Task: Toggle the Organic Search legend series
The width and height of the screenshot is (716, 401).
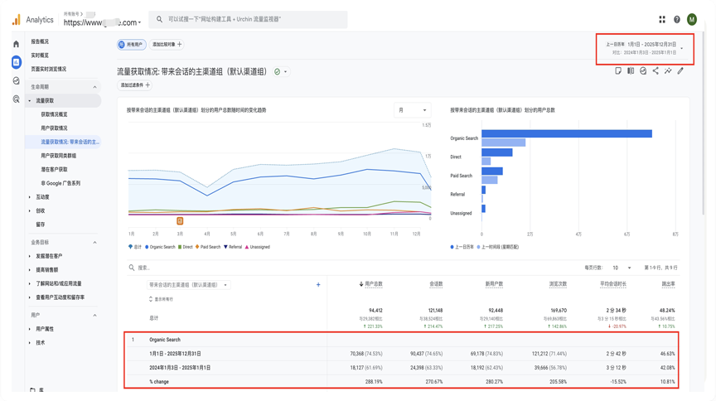Action: 161,247
